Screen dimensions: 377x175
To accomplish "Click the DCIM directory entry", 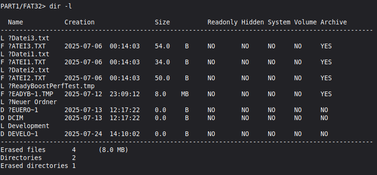I will (16, 118).
